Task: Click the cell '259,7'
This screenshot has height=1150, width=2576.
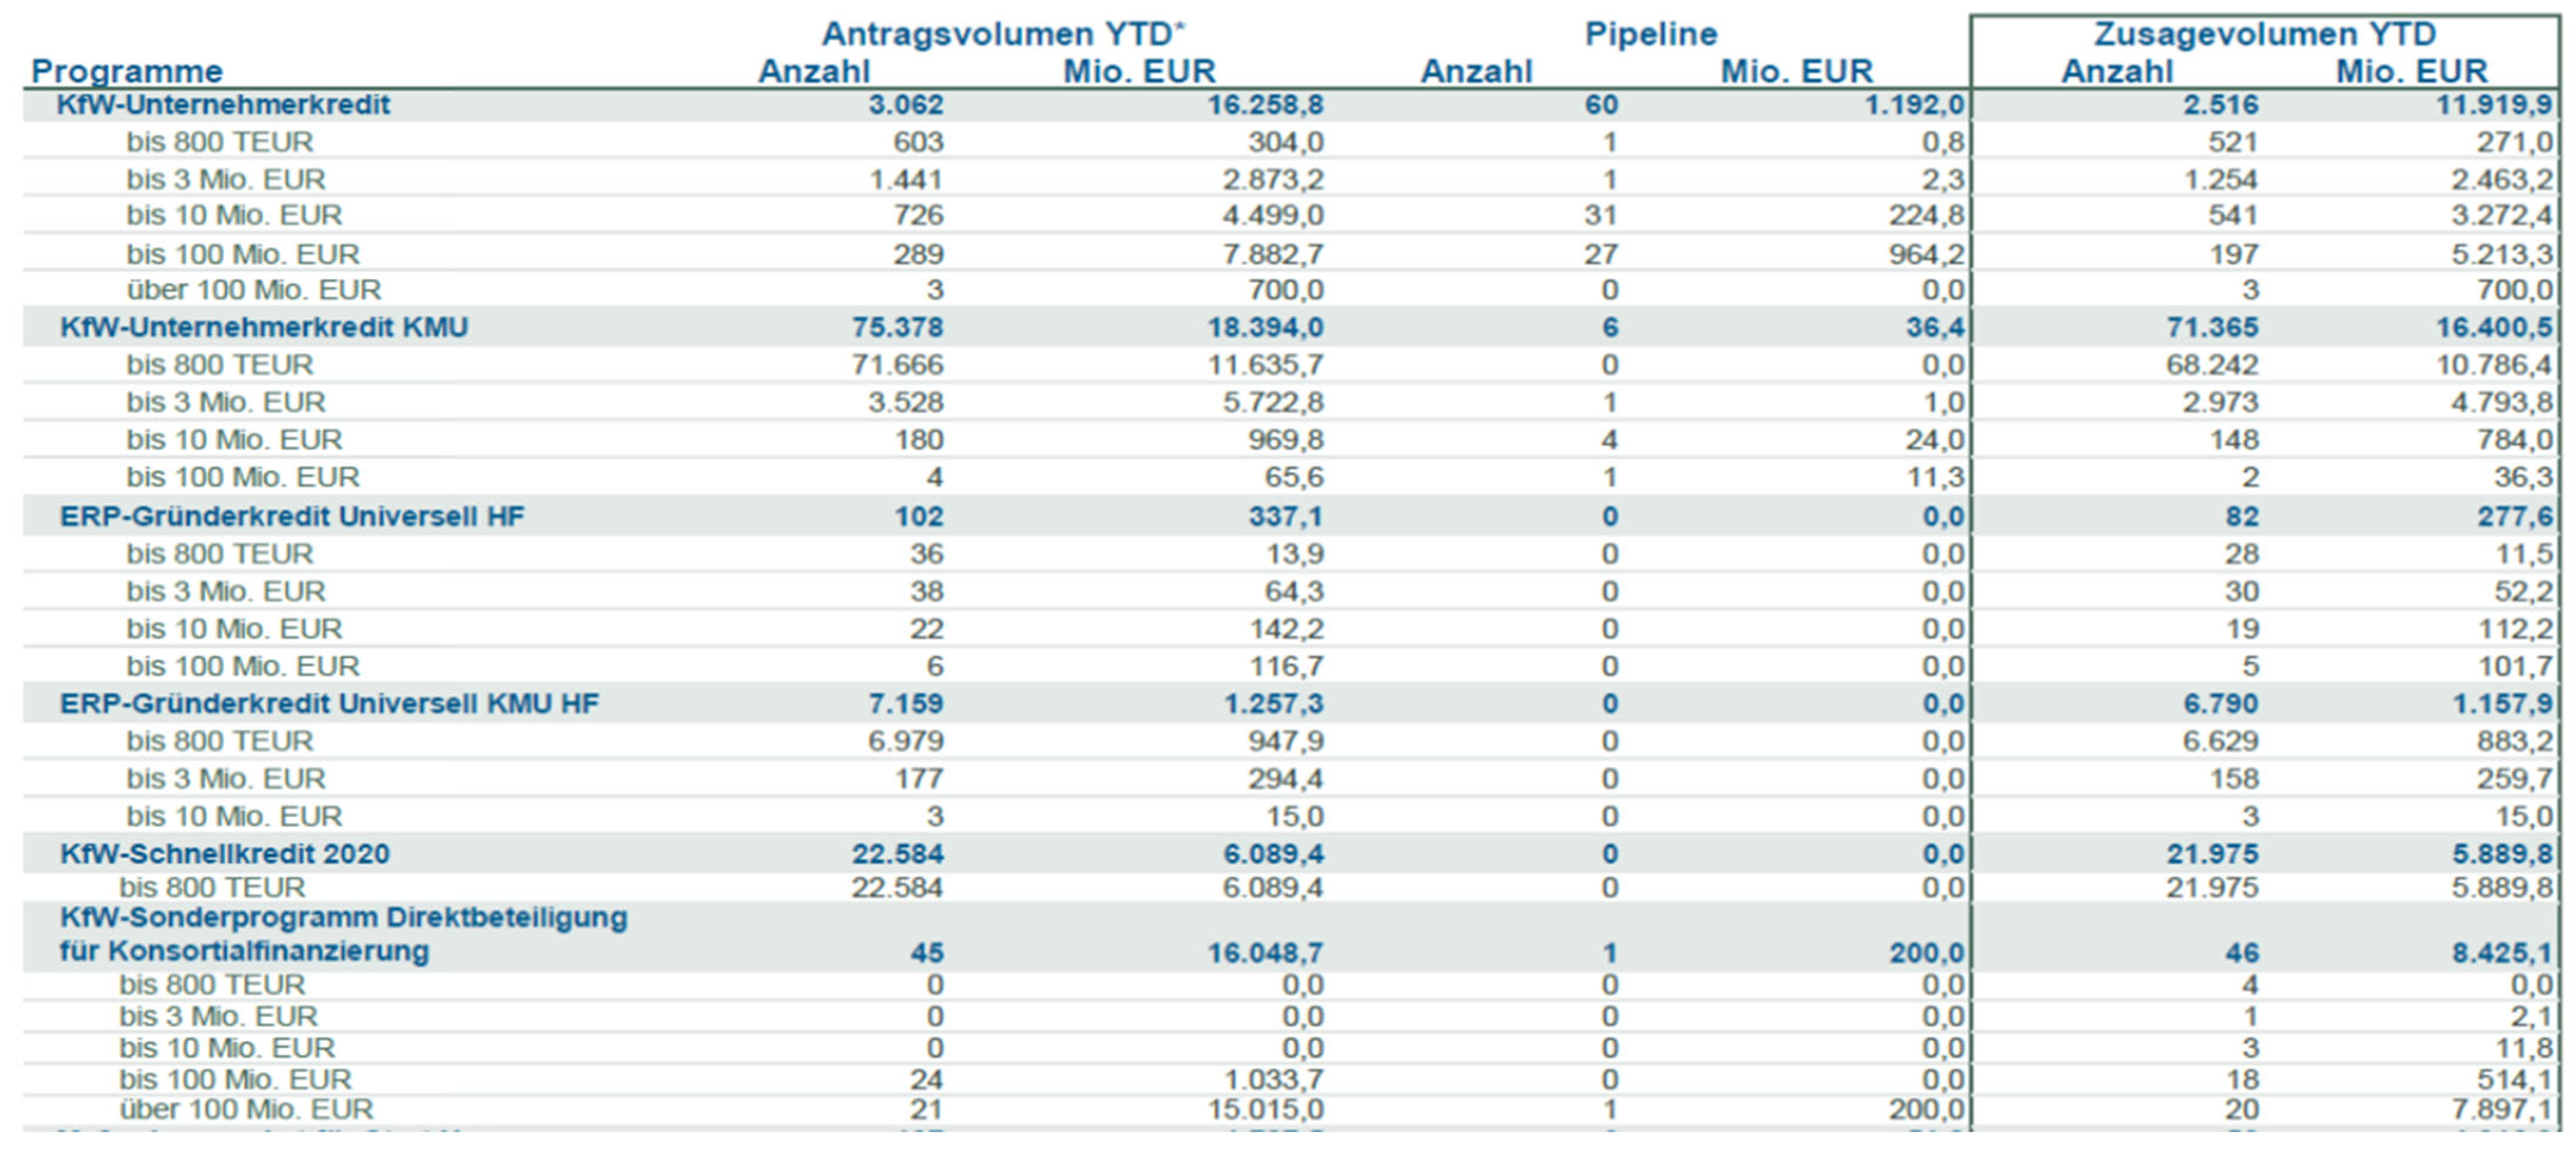Action: (2516, 778)
